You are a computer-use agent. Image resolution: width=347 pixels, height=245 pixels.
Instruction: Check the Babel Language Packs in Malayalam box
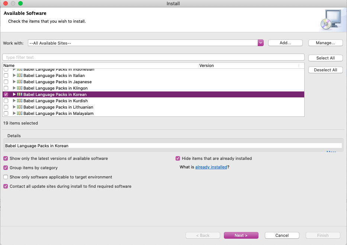click(6, 113)
